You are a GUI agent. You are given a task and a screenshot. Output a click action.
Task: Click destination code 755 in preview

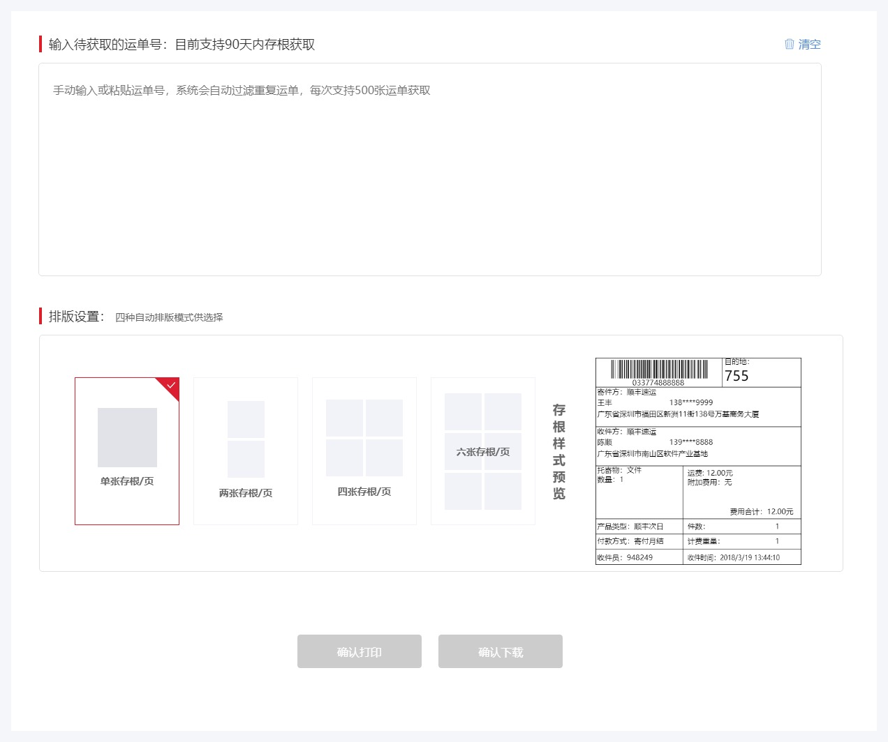[737, 376]
